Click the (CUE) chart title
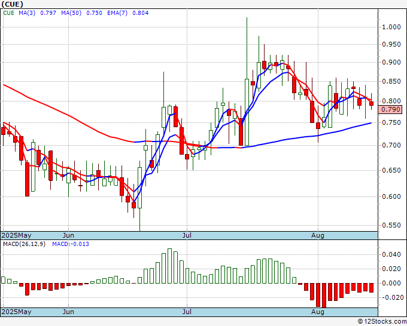This screenshot has width=407, height=326. 12,4
